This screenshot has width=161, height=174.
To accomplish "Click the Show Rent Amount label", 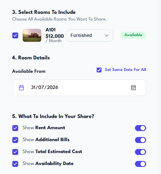I will click(x=44, y=128).
